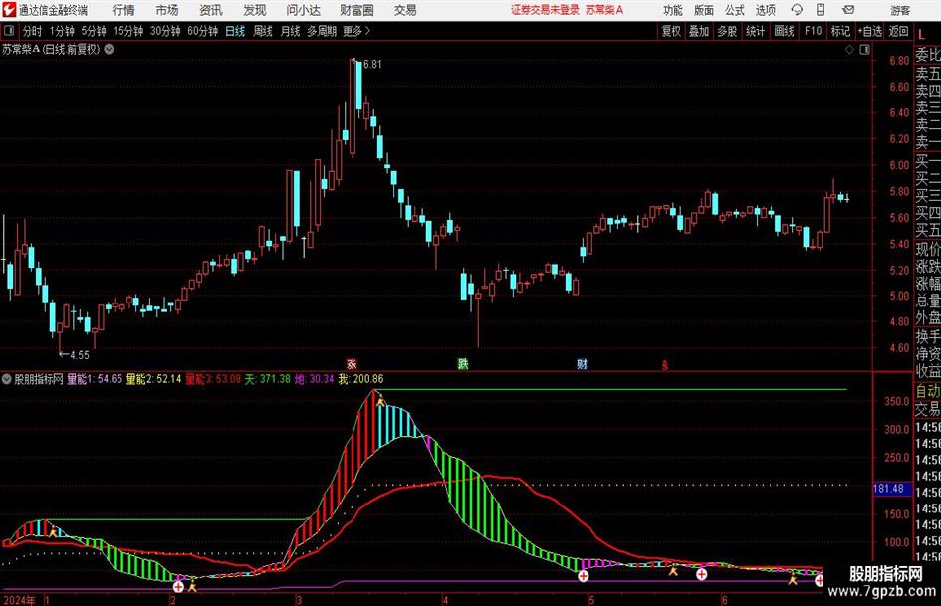Click the 叠加 overlay button
Image resolution: width=941 pixels, height=606 pixels.
click(x=699, y=31)
